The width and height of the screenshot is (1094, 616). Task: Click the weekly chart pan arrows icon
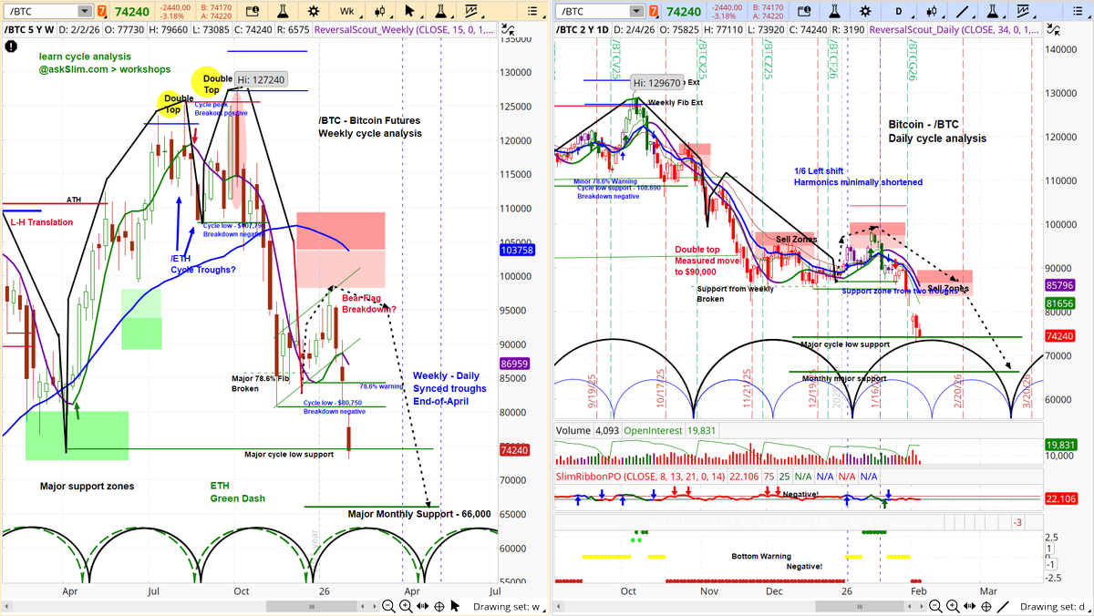point(422,606)
